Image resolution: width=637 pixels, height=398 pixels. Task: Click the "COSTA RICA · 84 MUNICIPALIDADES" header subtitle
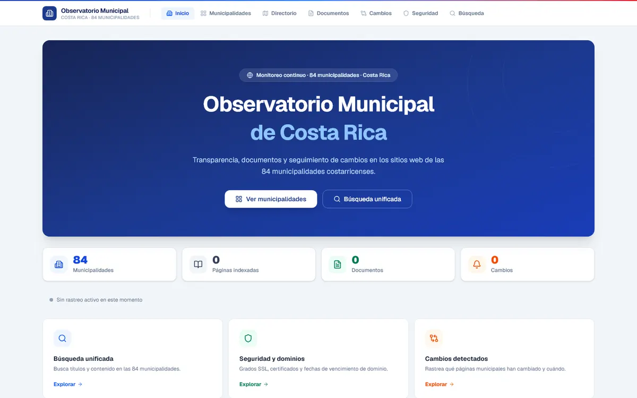coord(100,18)
